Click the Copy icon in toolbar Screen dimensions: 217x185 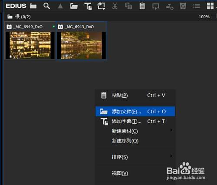(x=128, y=6)
